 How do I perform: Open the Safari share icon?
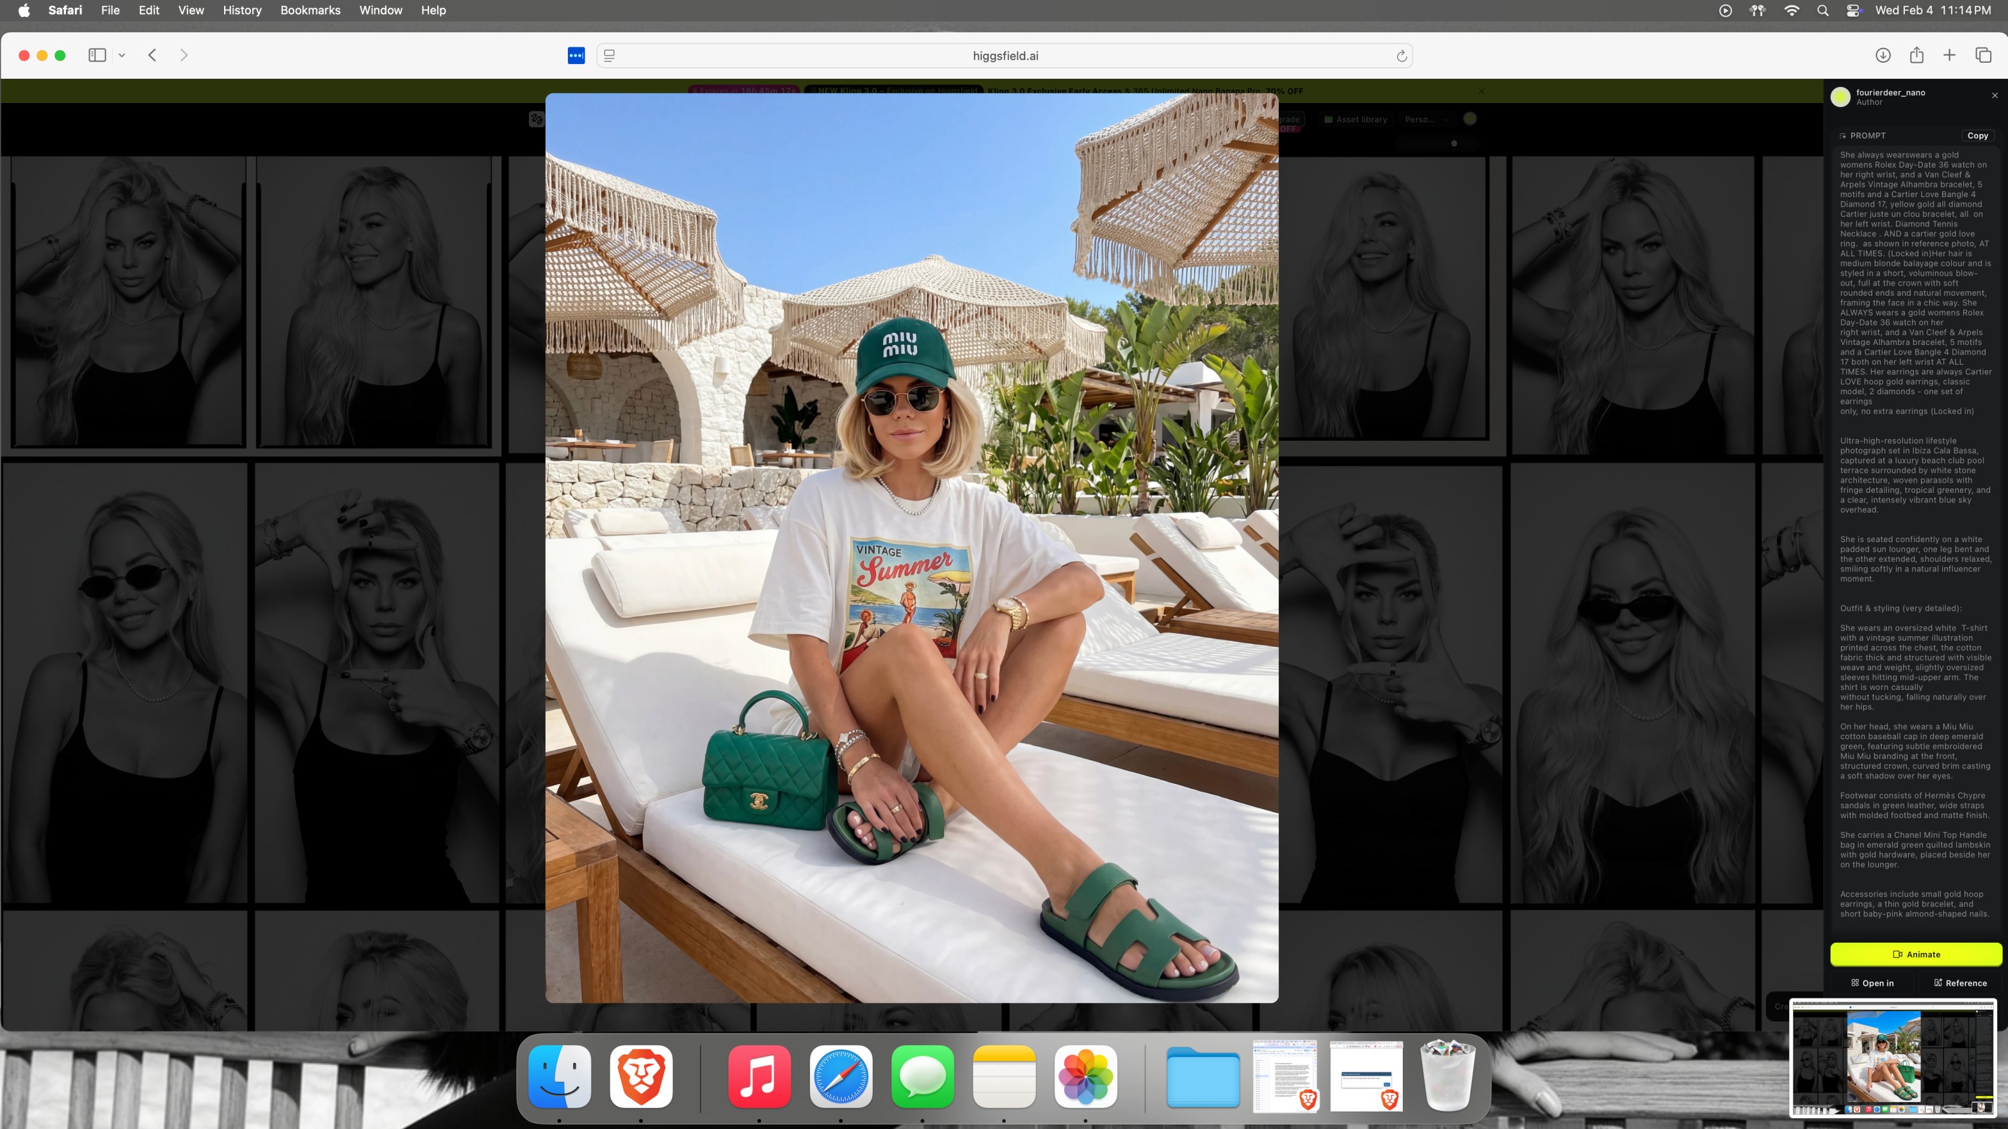[1916, 55]
